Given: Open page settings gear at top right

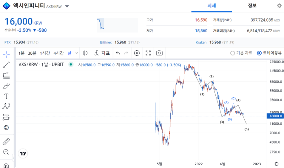Looking at the screenshot, I should (x=279, y=6).
